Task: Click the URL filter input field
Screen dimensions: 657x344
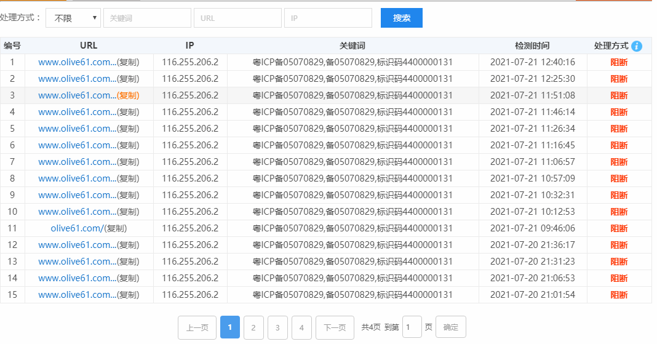Action: [237, 18]
